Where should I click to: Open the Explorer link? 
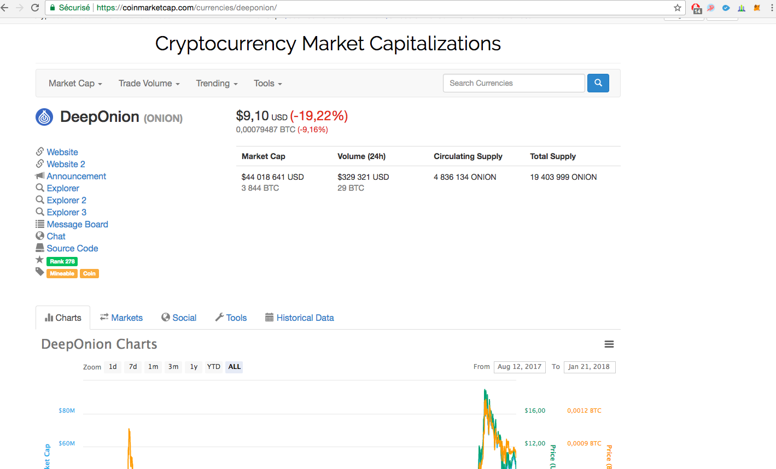63,188
